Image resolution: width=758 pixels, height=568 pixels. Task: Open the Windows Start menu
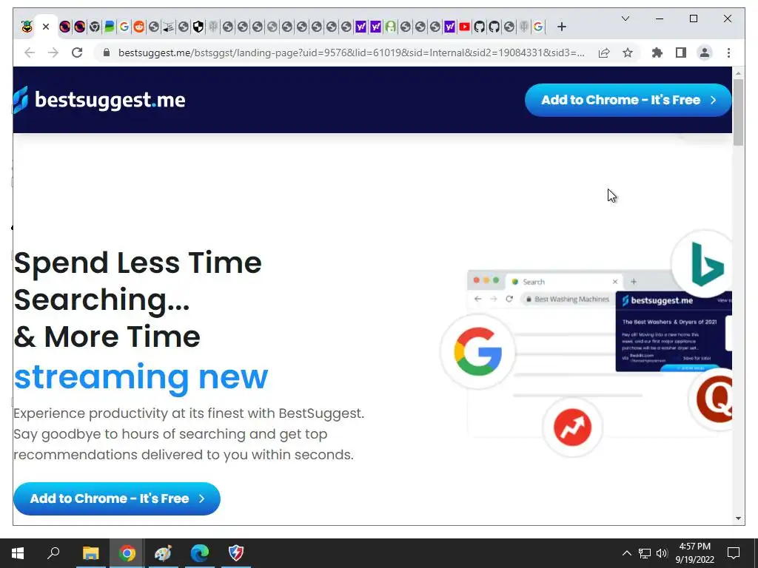[18, 553]
